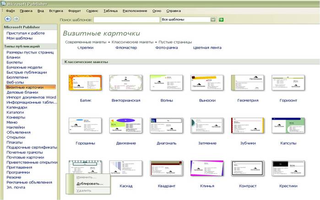This screenshot has width=320, height=200.
Task: Select Буклеты publication type
Action: (15, 63)
